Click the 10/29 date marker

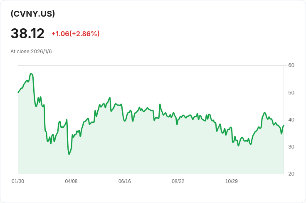tap(231, 181)
